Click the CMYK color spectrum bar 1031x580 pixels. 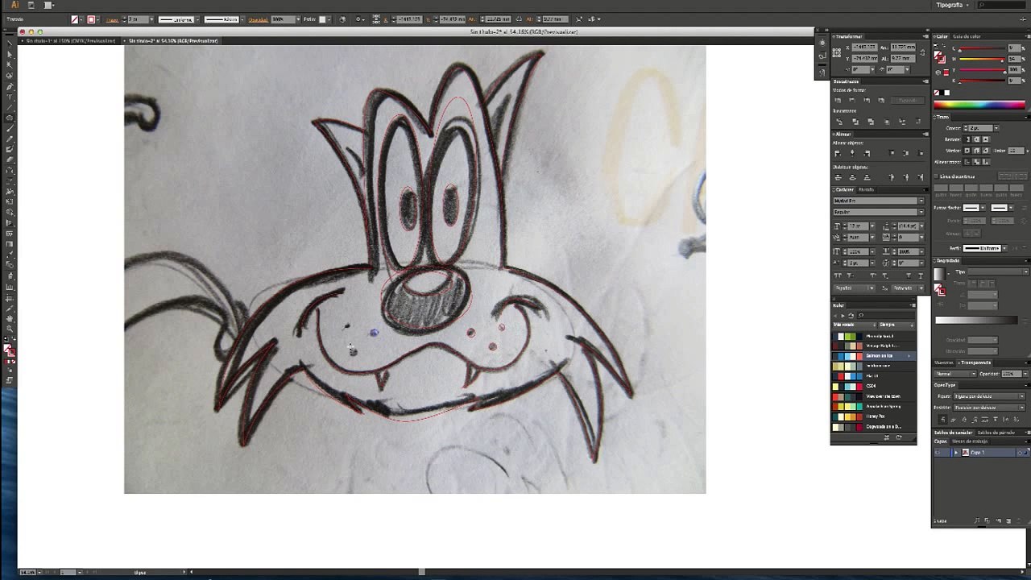(980, 105)
